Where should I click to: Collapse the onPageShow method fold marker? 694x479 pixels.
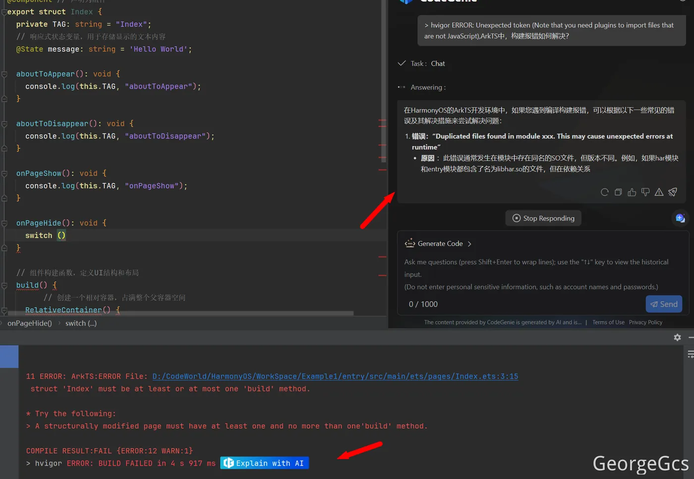4,173
